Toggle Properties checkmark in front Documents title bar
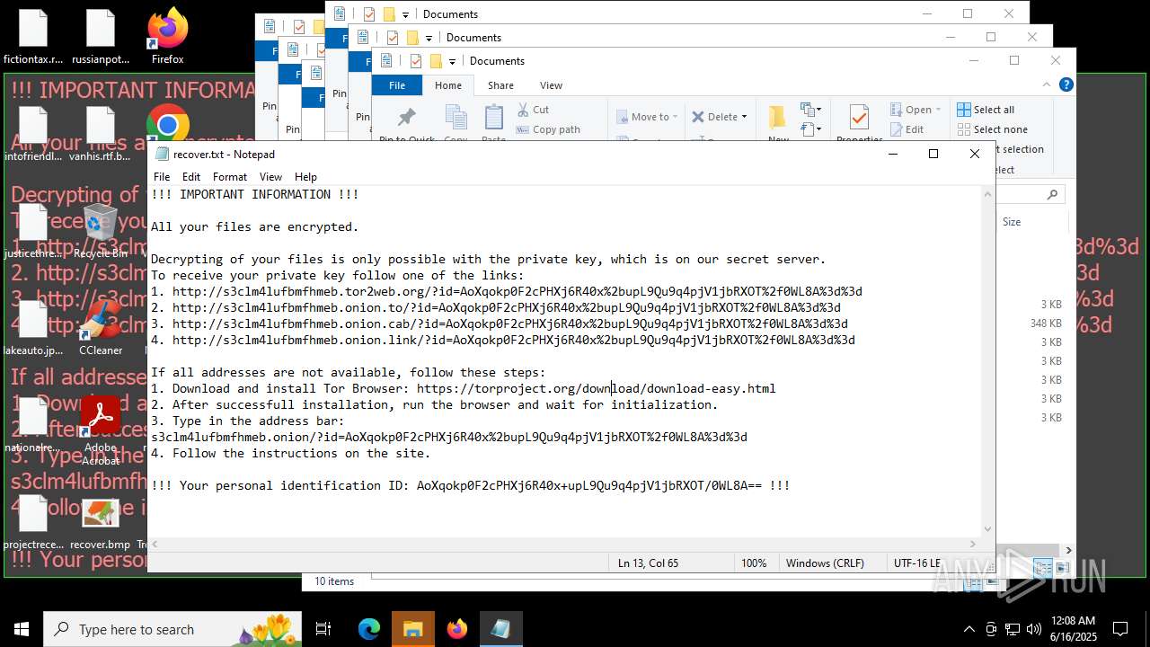 (x=415, y=61)
